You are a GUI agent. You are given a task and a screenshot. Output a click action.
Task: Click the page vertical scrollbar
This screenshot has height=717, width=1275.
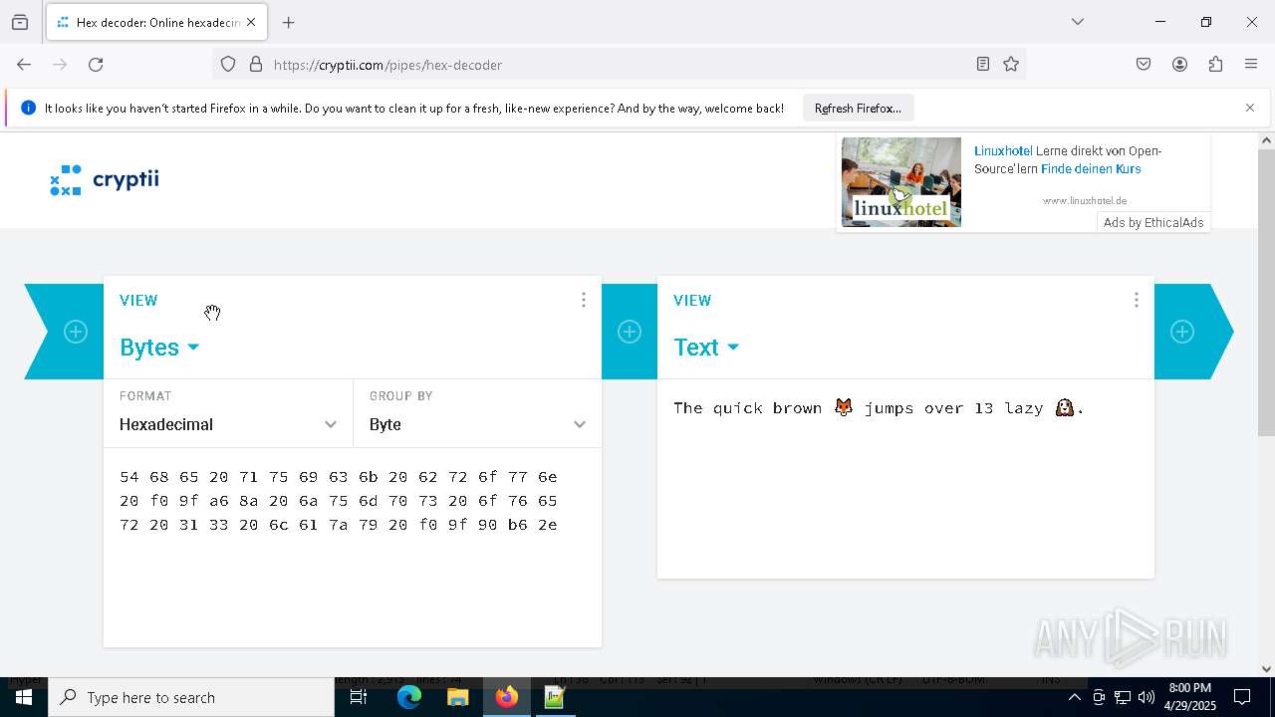[x=1266, y=293]
